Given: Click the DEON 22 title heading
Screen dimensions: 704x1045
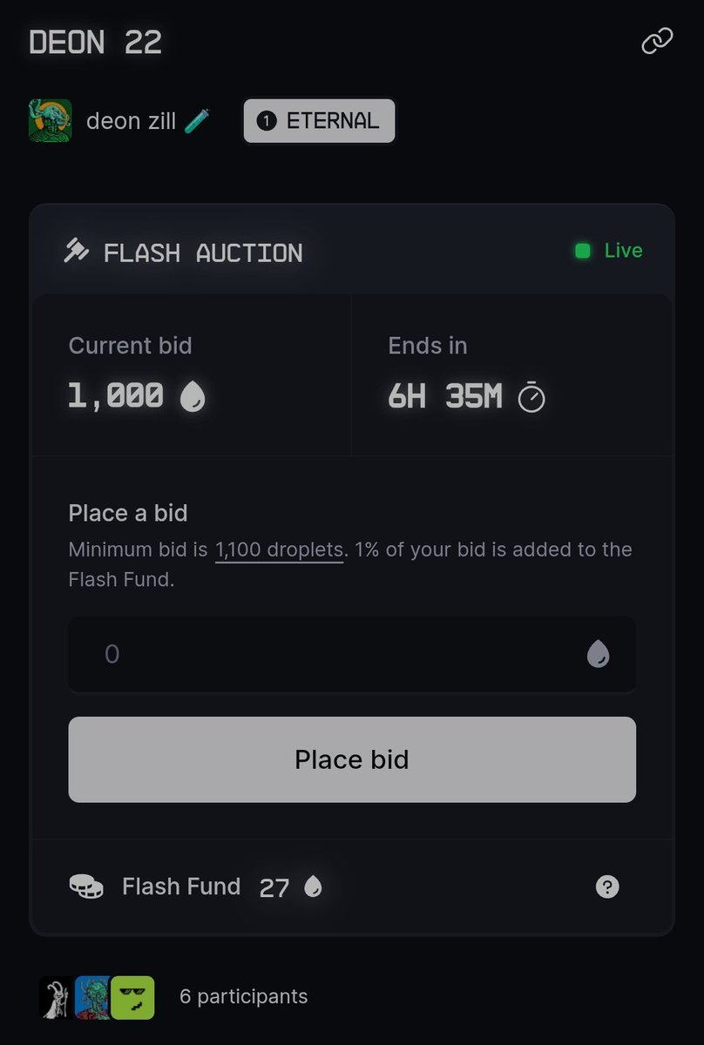Looking at the screenshot, I should click(x=96, y=42).
